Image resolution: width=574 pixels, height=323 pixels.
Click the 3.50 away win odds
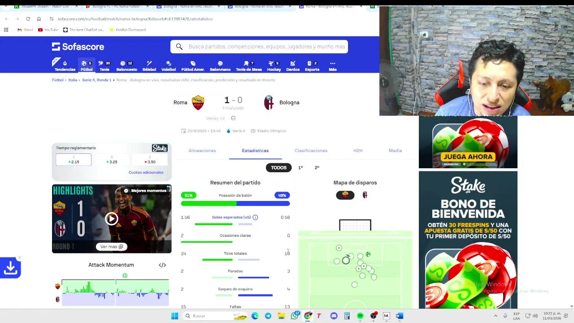[150, 160]
